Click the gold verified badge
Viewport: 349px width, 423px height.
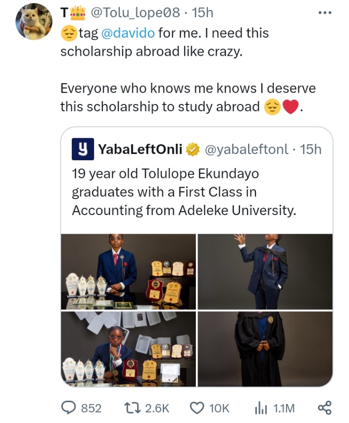point(192,149)
